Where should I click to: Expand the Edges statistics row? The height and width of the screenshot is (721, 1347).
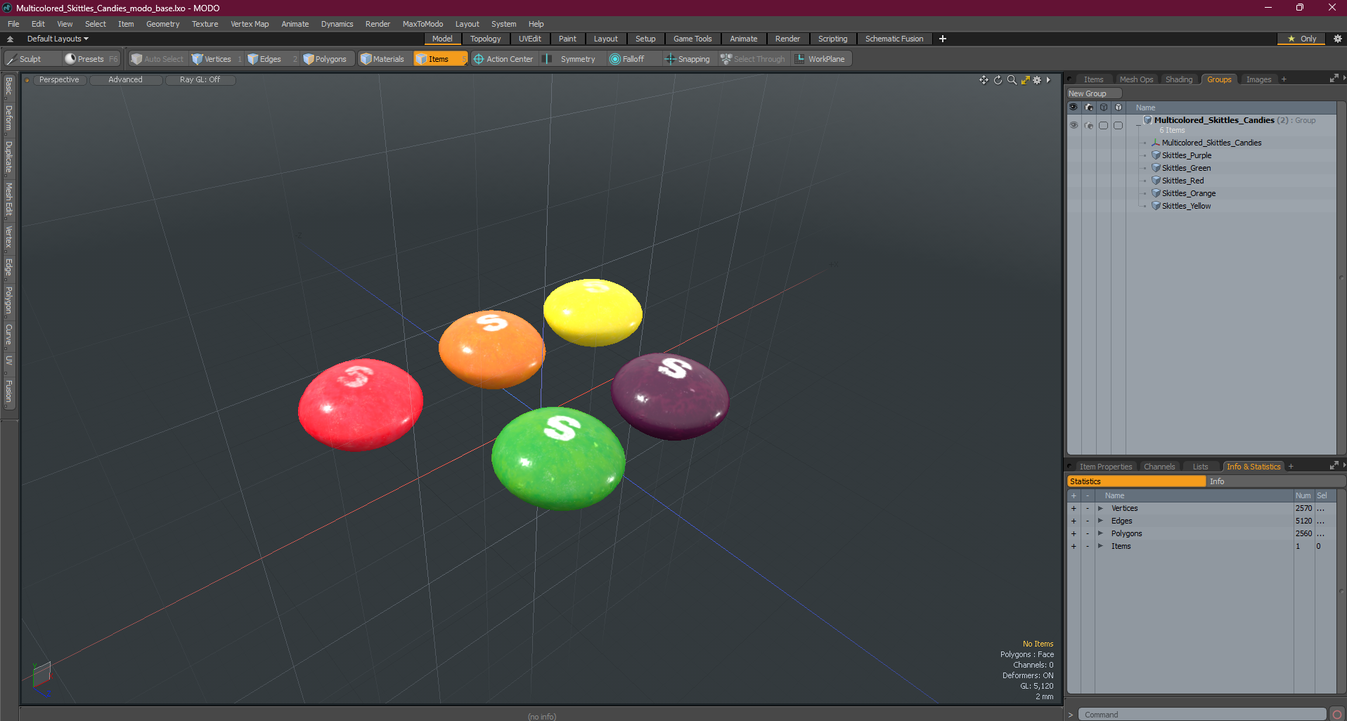1100,521
